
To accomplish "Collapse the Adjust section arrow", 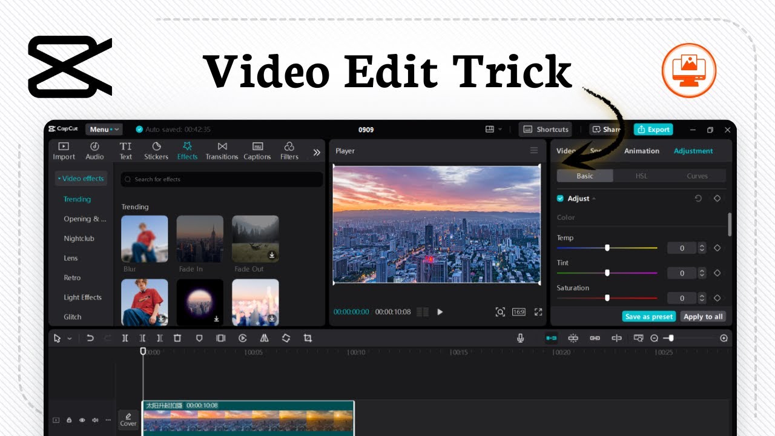I will pos(594,199).
